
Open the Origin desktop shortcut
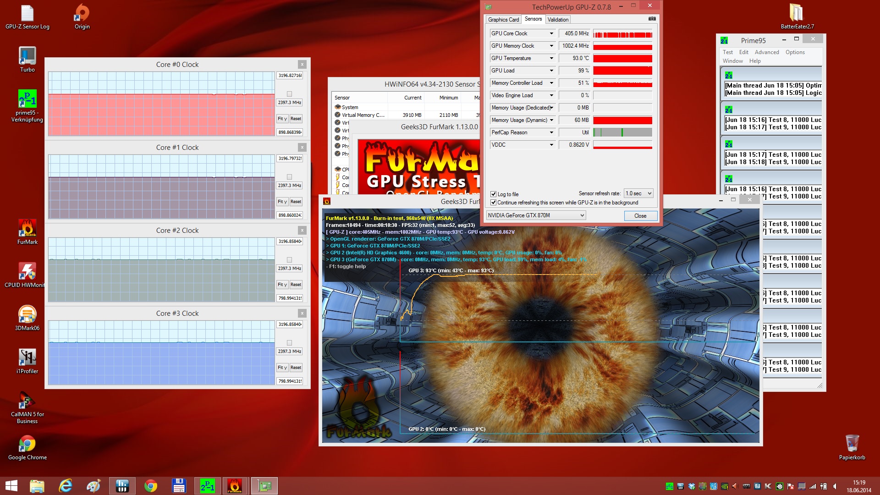click(82, 17)
